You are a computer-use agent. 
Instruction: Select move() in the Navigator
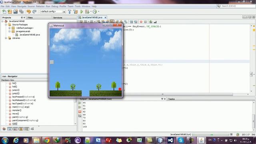[x=16, y=114]
